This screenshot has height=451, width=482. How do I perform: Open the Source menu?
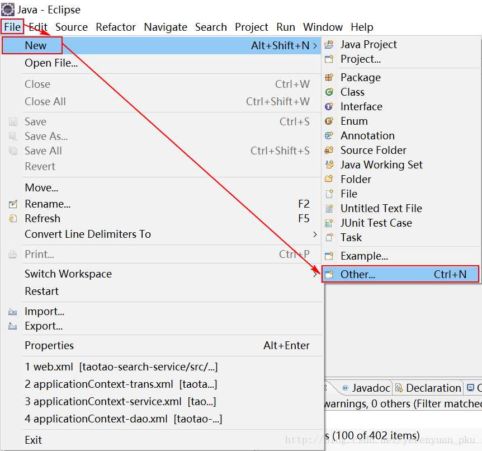(x=72, y=27)
